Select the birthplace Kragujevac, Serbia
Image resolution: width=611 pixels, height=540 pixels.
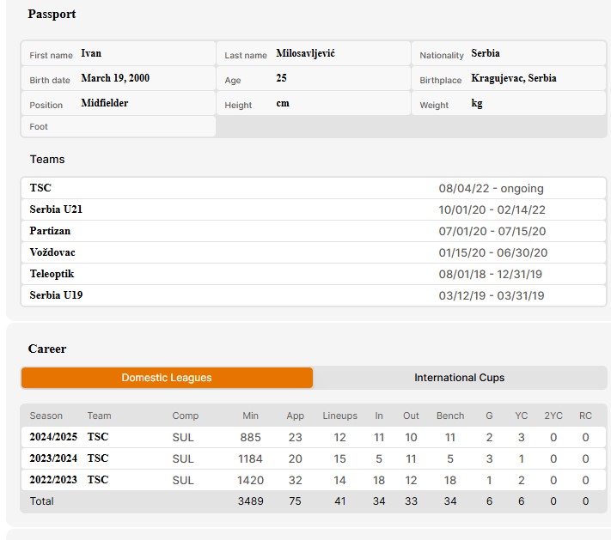[514, 78]
